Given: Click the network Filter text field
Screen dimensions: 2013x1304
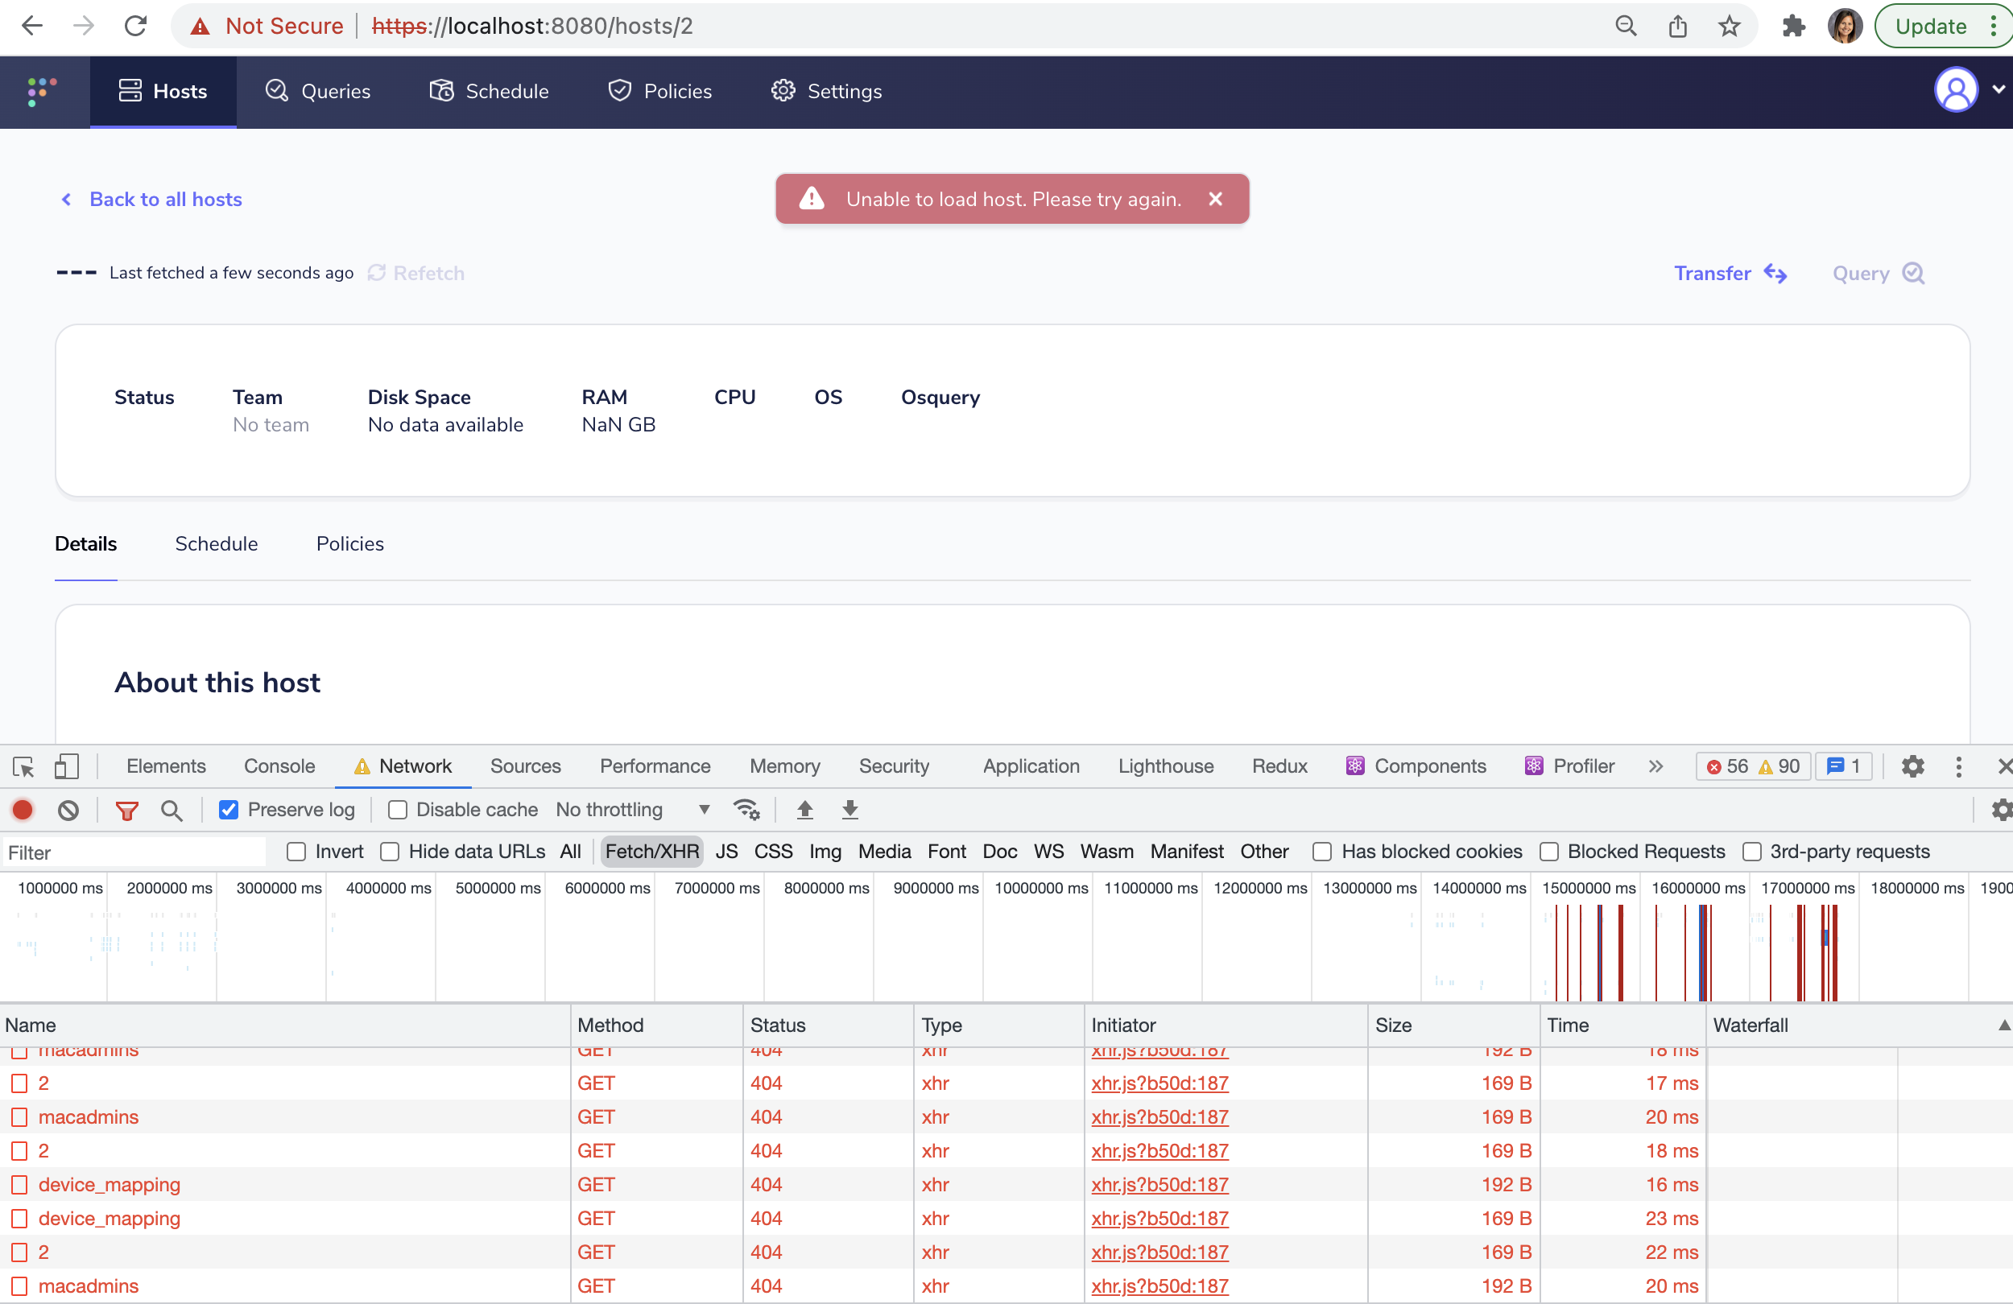Looking at the screenshot, I should (135, 852).
